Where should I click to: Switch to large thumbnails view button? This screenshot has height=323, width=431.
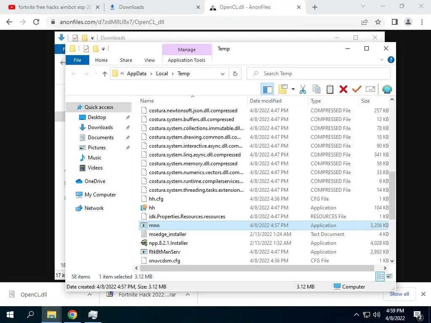[389, 276]
